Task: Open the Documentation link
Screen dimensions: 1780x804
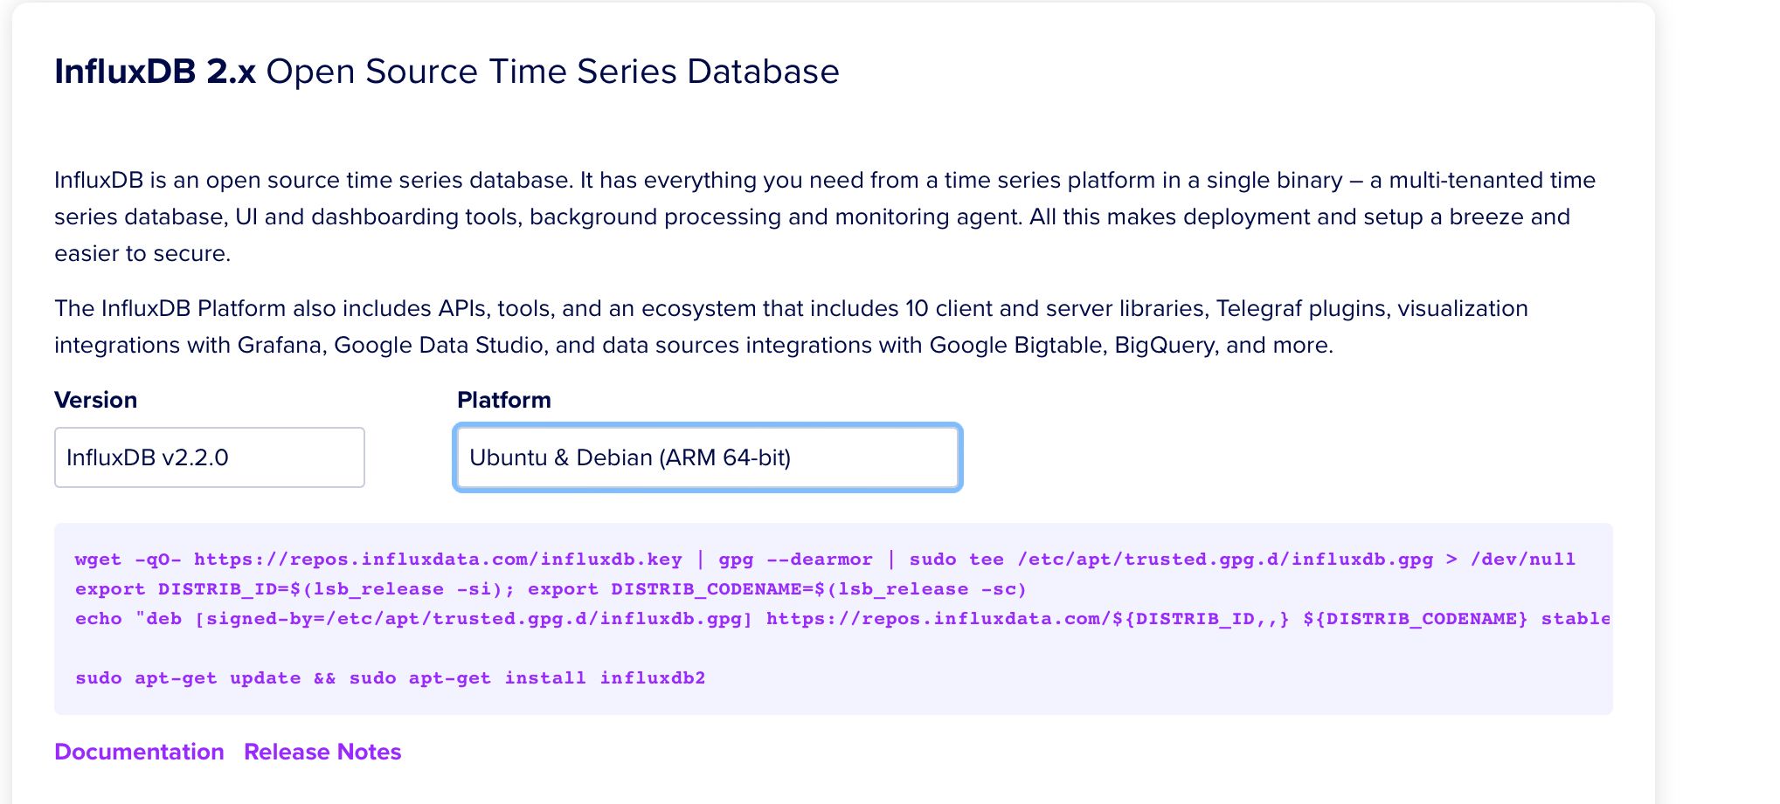Action: click(139, 752)
